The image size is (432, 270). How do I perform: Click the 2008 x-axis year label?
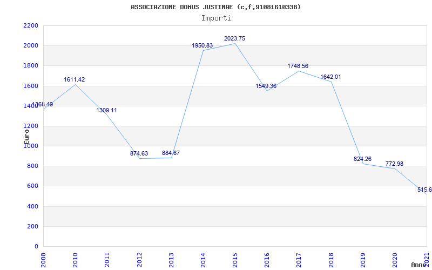point(43,260)
